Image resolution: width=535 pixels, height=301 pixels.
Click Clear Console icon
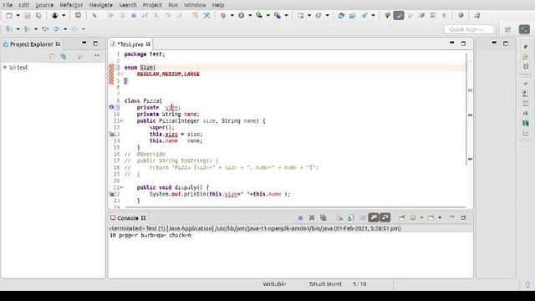(339, 217)
